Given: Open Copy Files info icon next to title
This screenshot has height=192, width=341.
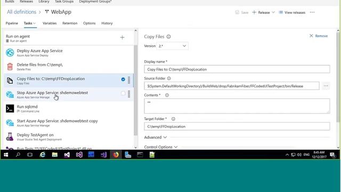Looking at the screenshot, I should [168, 37].
